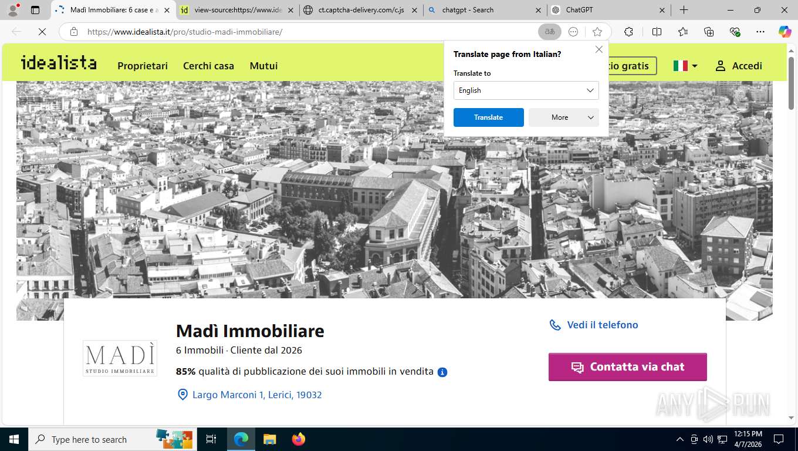Click the partially hidden gratis button
798x451 pixels.
pos(633,66)
